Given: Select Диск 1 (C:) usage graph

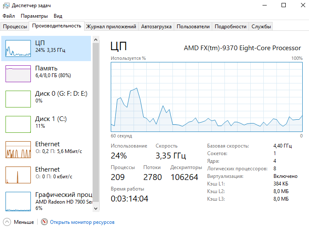Looking at the screenshot, I should pos(18,124).
